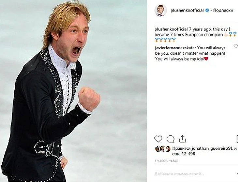Open the comment options dots near the input

[x=237, y=174]
